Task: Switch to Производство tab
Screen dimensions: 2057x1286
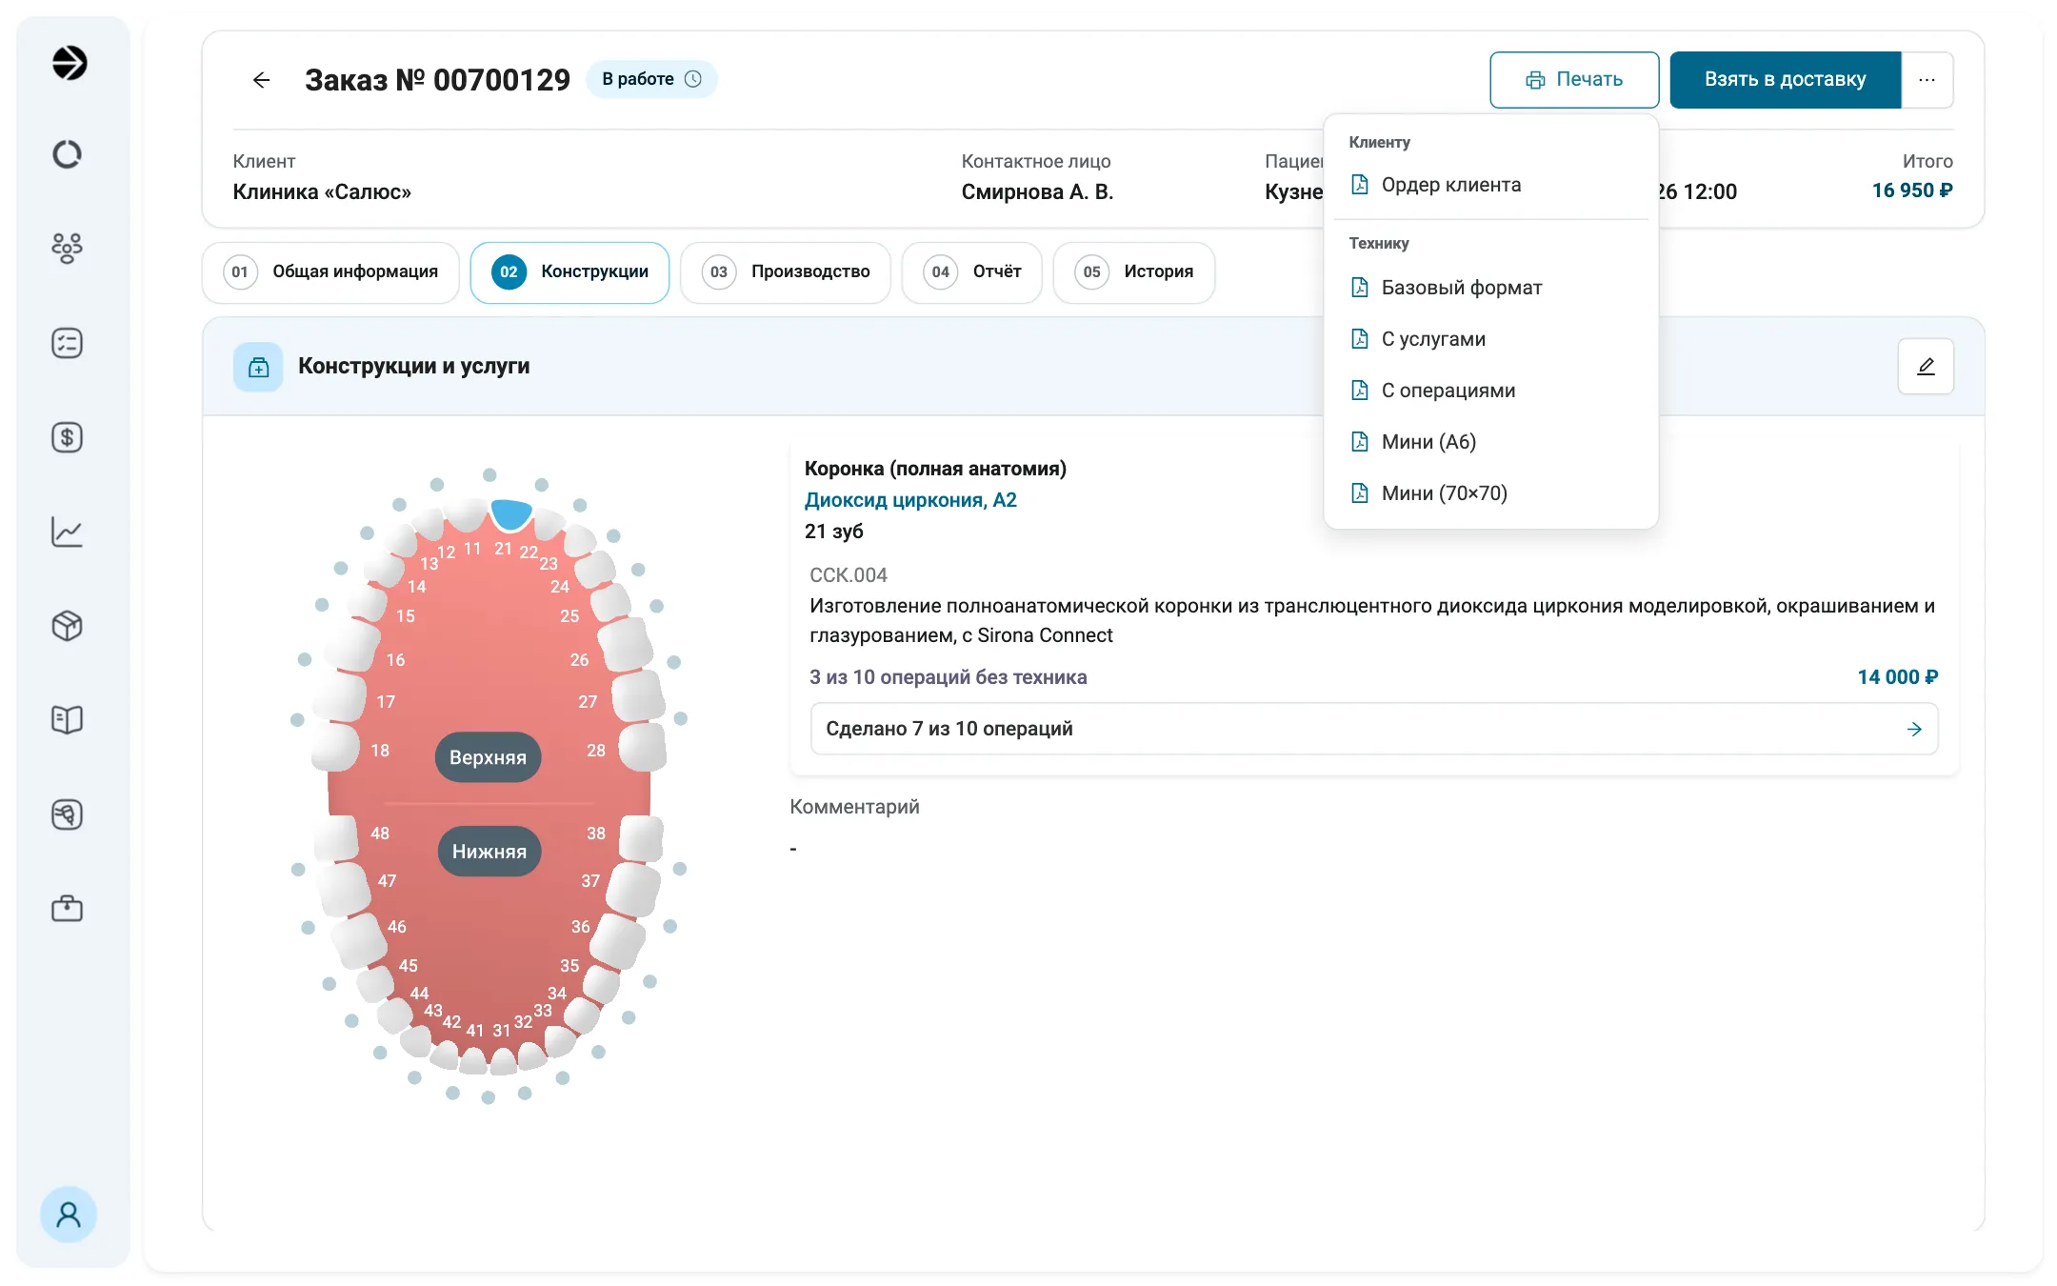Action: pos(786,272)
